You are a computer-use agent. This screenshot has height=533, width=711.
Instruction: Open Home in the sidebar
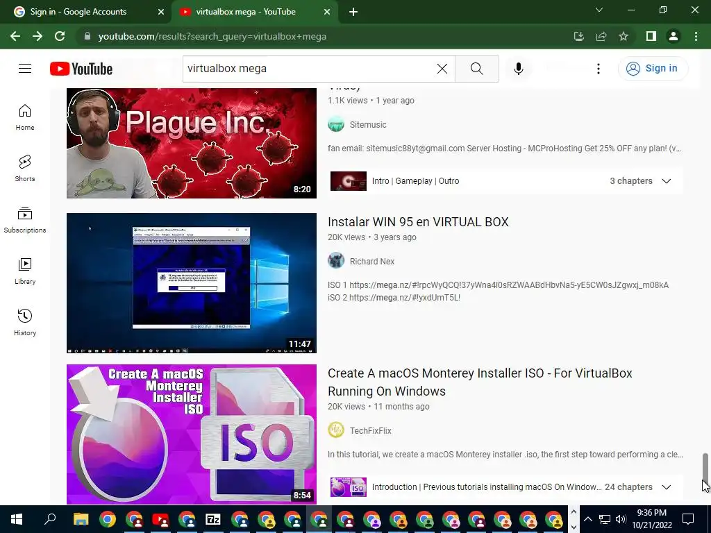point(25,117)
